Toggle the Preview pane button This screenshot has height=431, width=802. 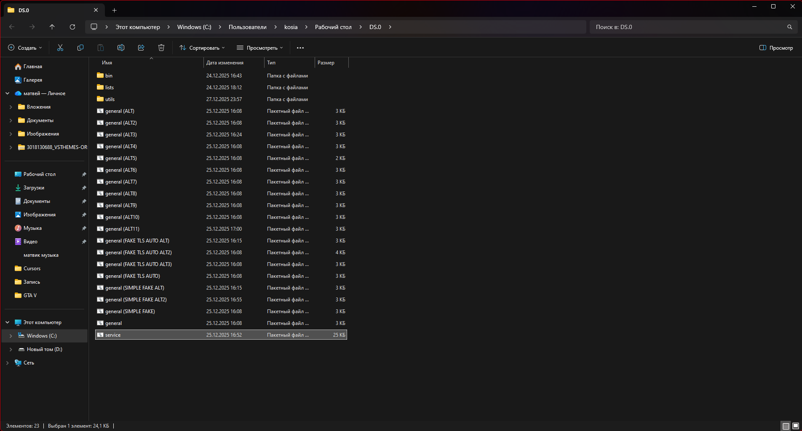[x=776, y=48]
